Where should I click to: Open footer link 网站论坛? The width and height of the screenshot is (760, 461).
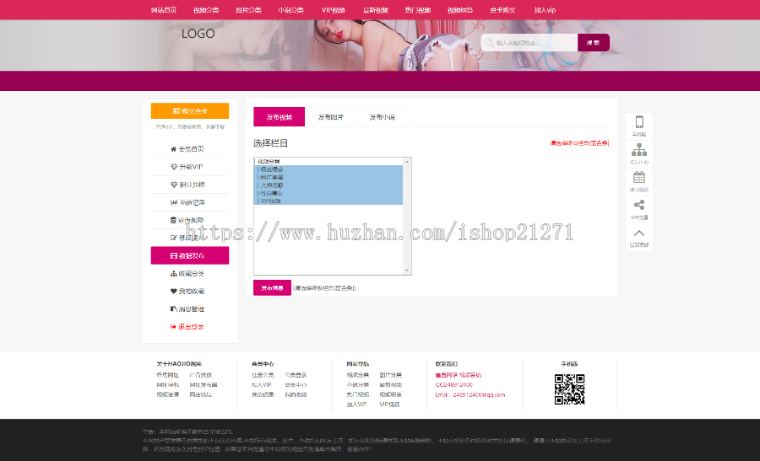click(x=201, y=394)
